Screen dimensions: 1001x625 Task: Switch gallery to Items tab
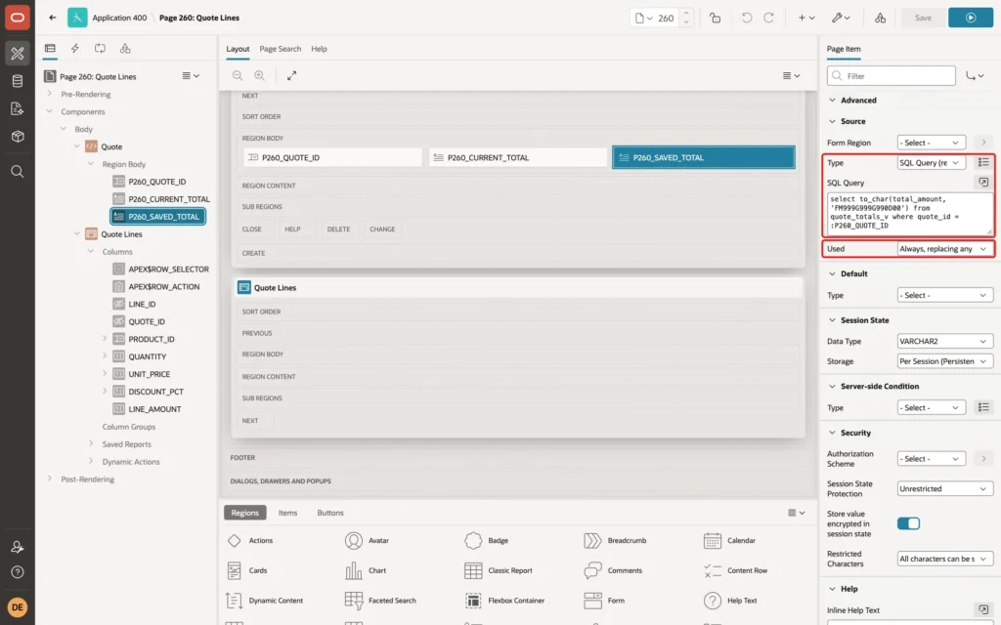point(288,513)
